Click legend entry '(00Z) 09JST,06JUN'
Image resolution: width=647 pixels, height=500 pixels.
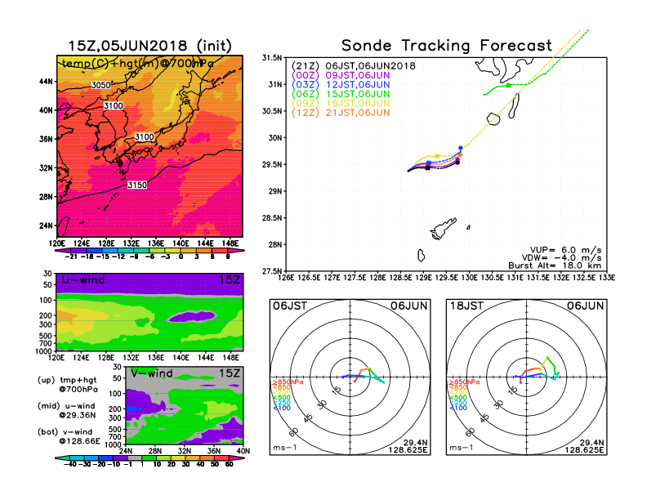(x=341, y=75)
